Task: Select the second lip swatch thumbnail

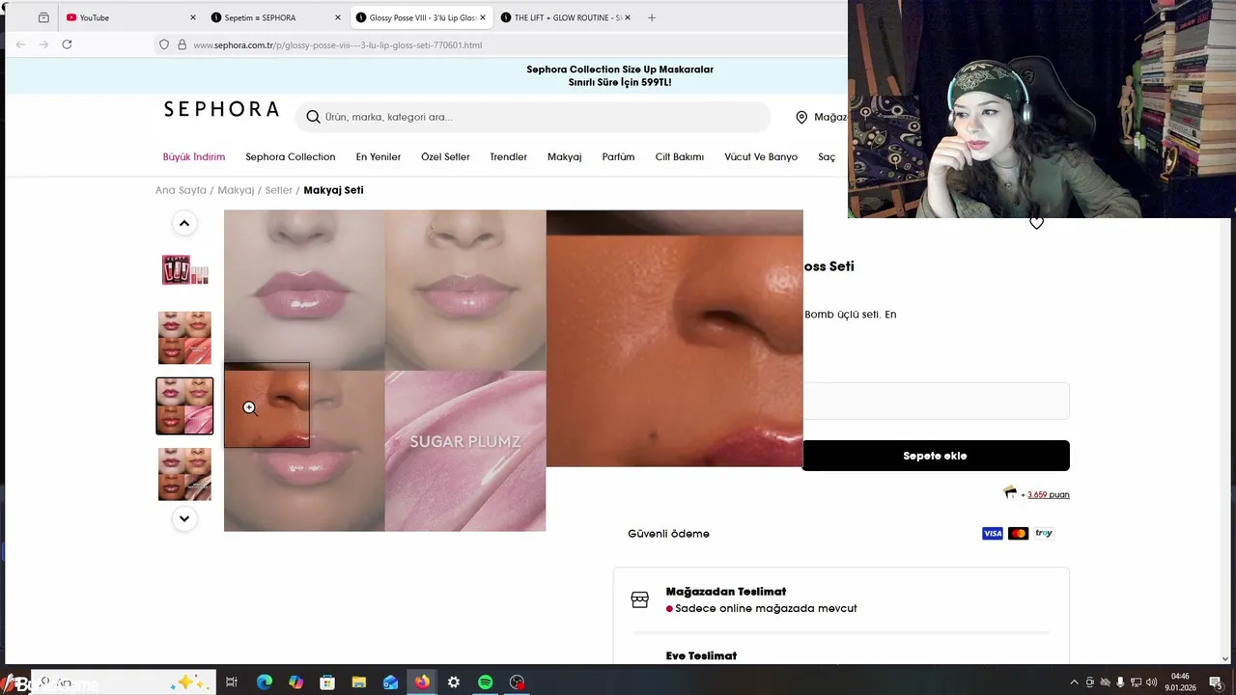Action: [184, 338]
